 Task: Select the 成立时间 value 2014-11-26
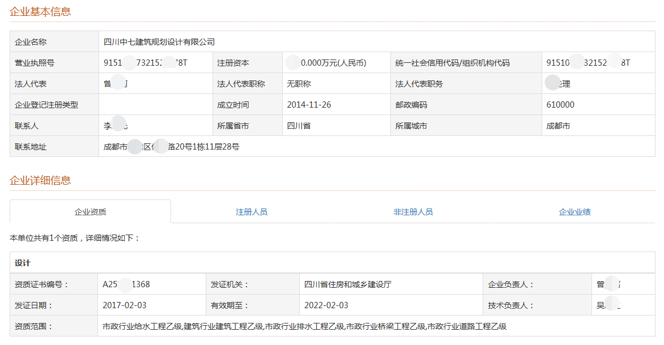[x=309, y=105]
